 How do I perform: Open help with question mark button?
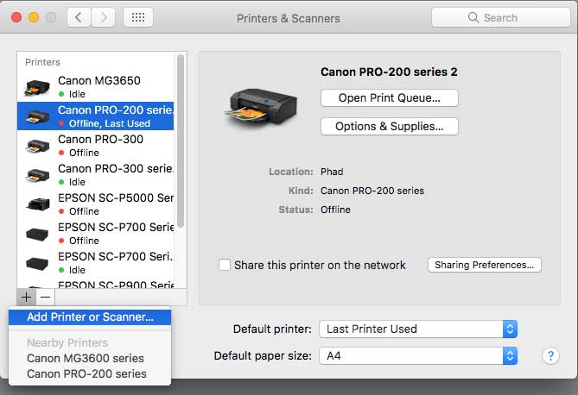click(x=550, y=355)
